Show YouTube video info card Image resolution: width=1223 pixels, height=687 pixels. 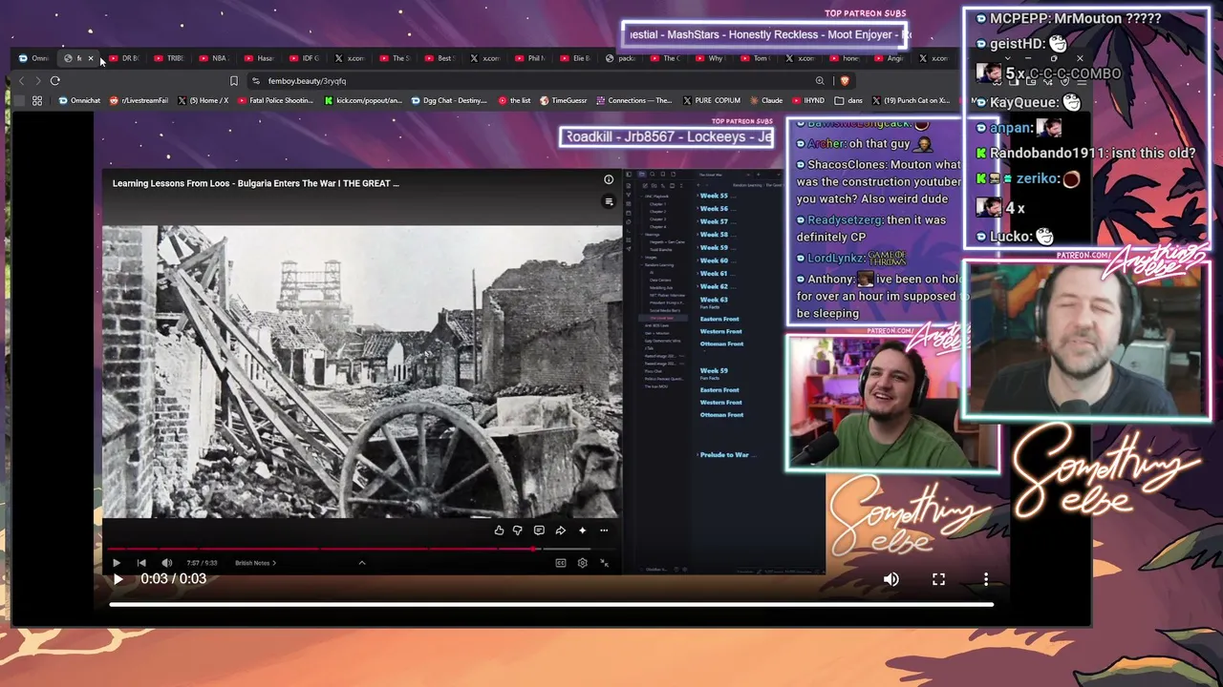click(x=609, y=179)
